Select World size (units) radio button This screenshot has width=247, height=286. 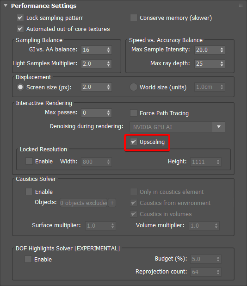pos(133,87)
